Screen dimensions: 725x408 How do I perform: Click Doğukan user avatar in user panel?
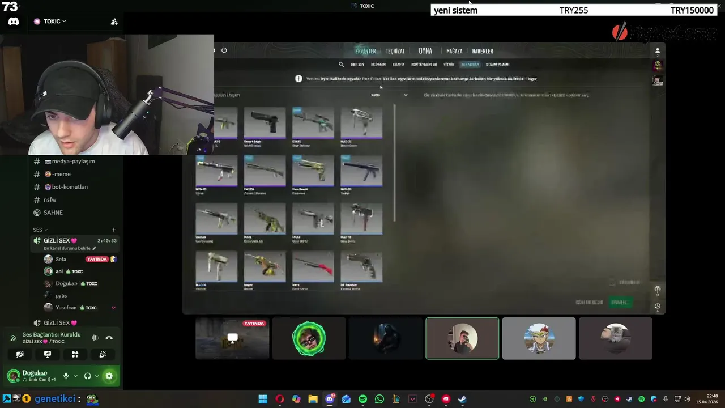13,376
